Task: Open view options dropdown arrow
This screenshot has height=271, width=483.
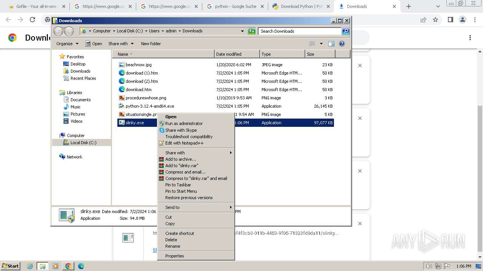Action: coord(321,44)
